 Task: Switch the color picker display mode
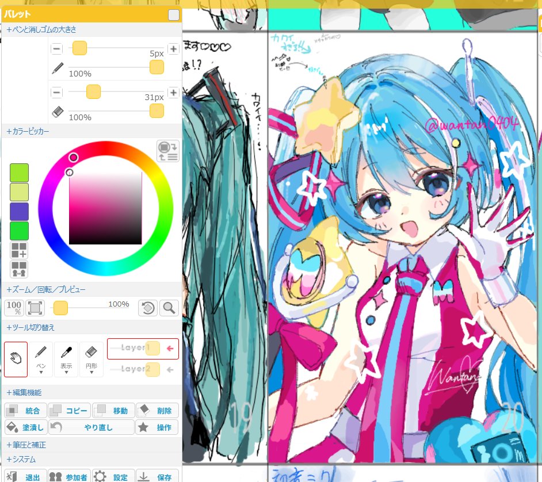(x=168, y=151)
